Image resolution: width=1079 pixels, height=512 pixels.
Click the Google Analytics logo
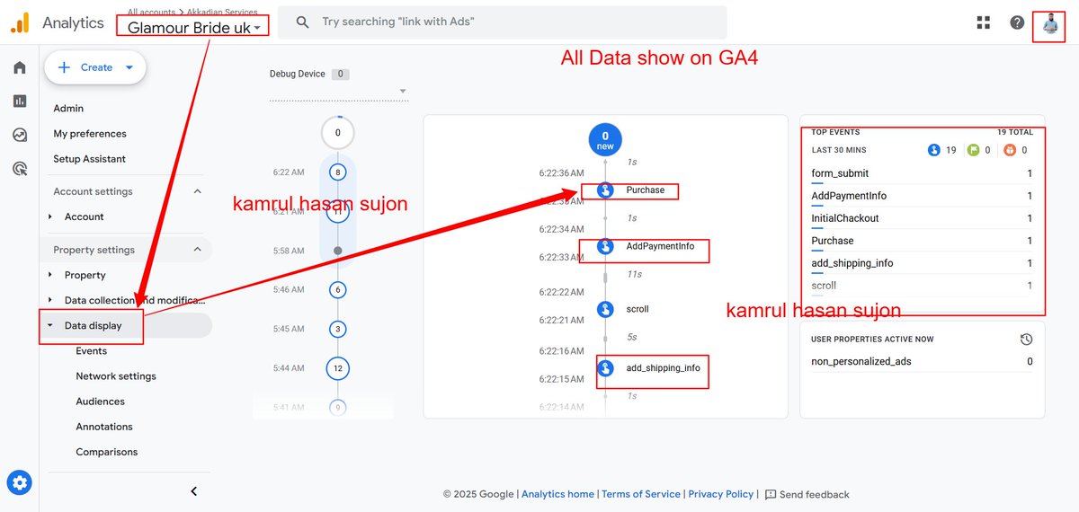(x=20, y=23)
